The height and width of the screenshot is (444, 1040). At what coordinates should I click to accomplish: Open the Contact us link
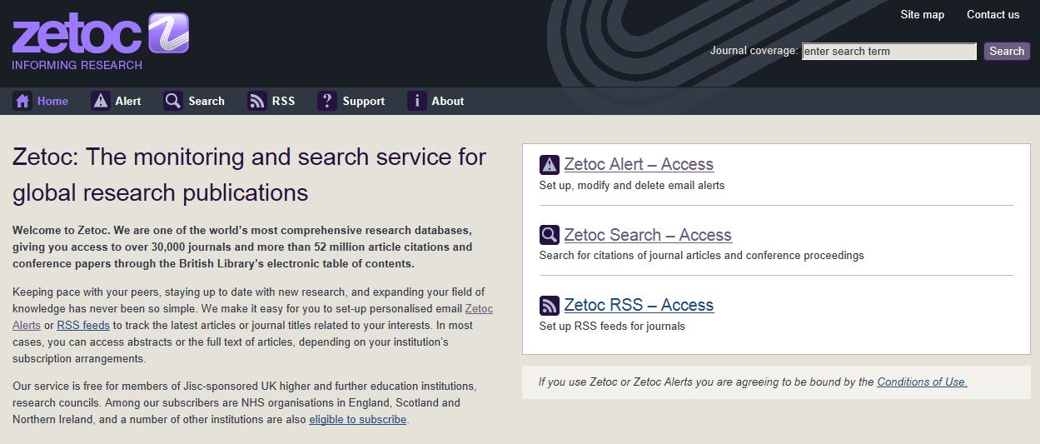[993, 14]
